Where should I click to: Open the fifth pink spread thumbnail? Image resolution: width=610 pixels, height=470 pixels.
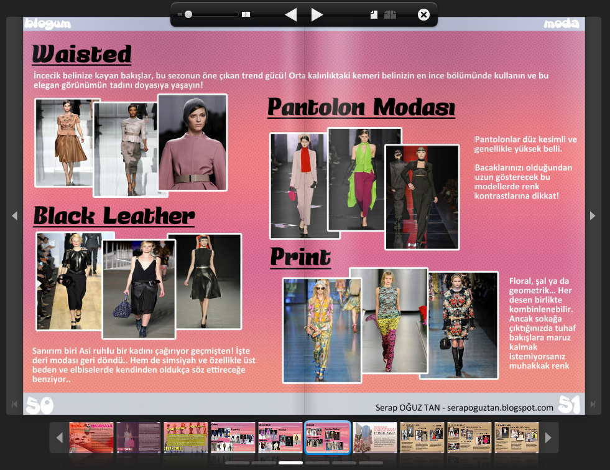coord(280,438)
